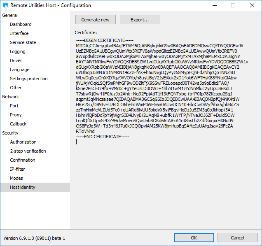Confirm settings with the OK button
The width and height of the screenshot is (262, 246).
(194, 238)
